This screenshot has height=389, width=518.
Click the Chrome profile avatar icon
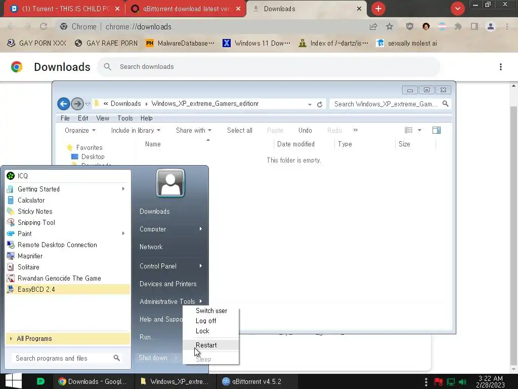[491, 26]
